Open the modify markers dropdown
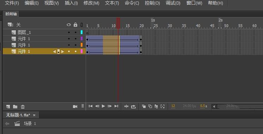Screen dimensions: 263x134 (x=163, y=107)
